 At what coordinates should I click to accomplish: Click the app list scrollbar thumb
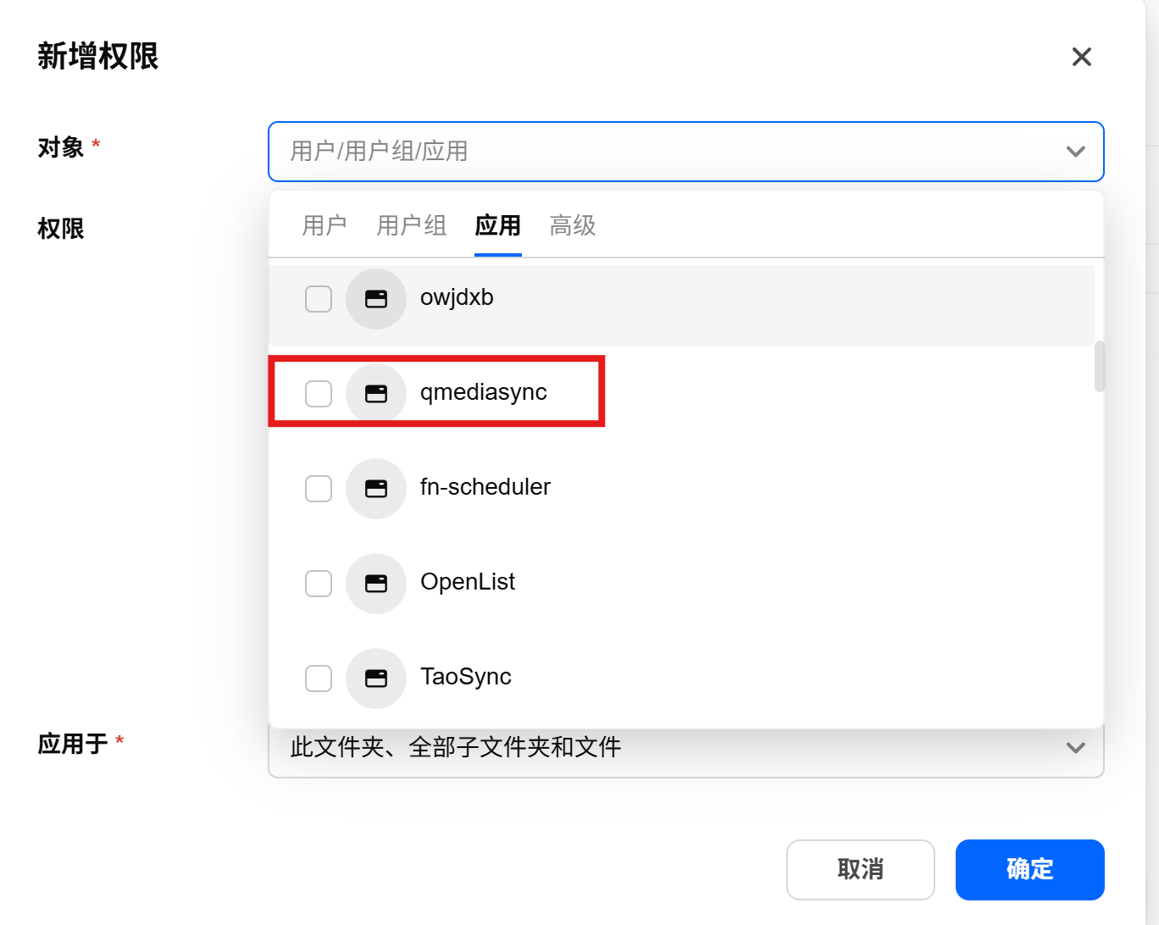(1100, 367)
